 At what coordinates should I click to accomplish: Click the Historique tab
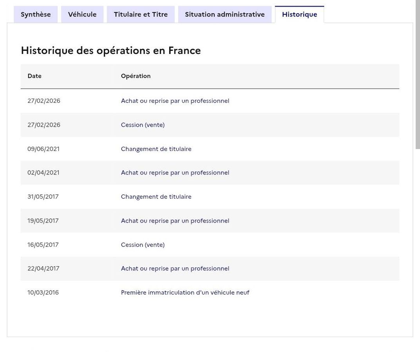[x=299, y=14]
